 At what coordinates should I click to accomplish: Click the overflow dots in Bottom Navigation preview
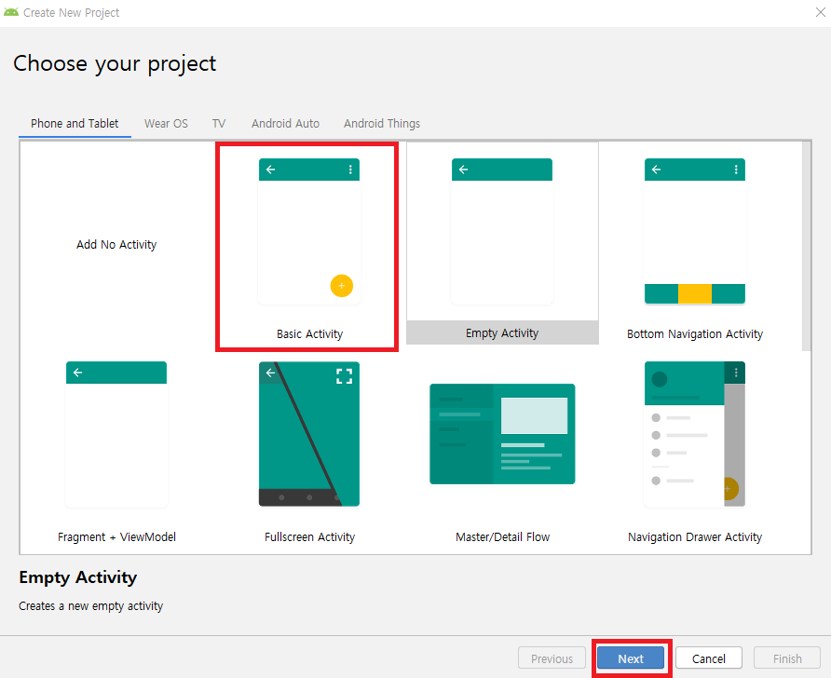(736, 169)
